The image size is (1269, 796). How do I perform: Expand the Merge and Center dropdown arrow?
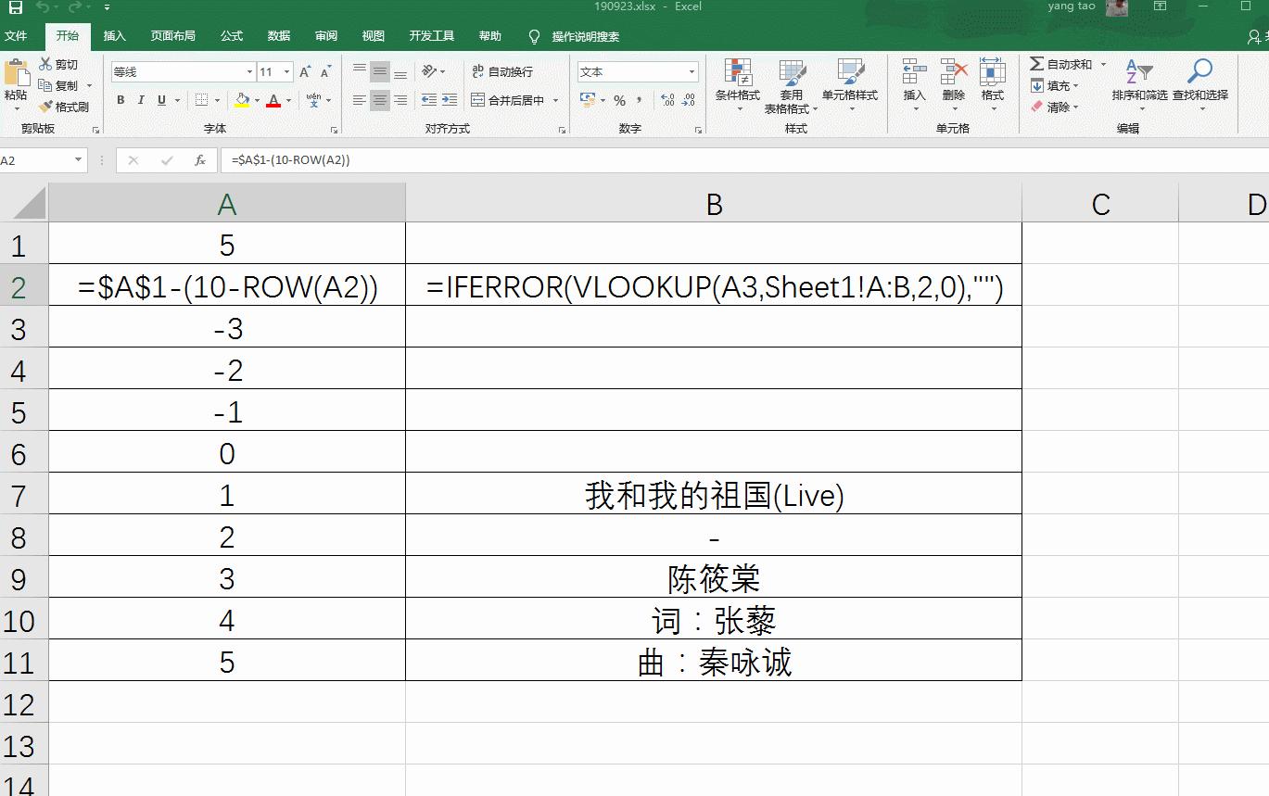pyautogui.click(x=556, y=100)
